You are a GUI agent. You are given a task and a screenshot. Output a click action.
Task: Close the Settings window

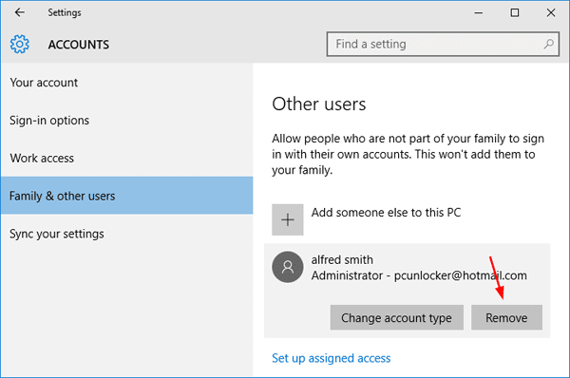coord(551,12)
